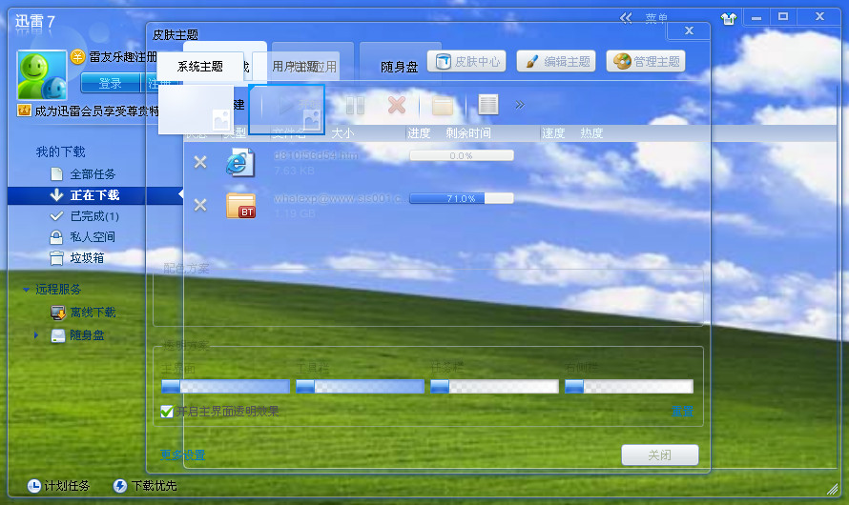Switch to the 系统主题 tab

(x=200, y=67)
